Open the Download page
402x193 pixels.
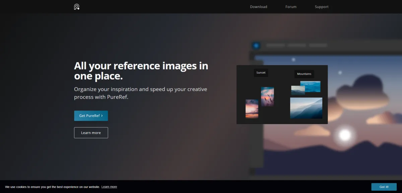point(259,7)
